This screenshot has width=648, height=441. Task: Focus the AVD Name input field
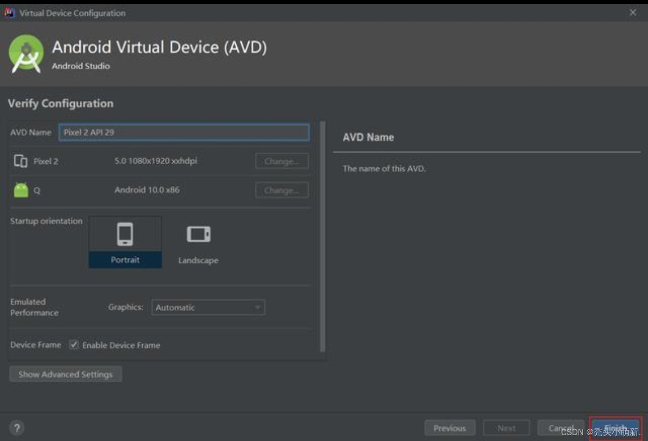click(x=184, y=132)
